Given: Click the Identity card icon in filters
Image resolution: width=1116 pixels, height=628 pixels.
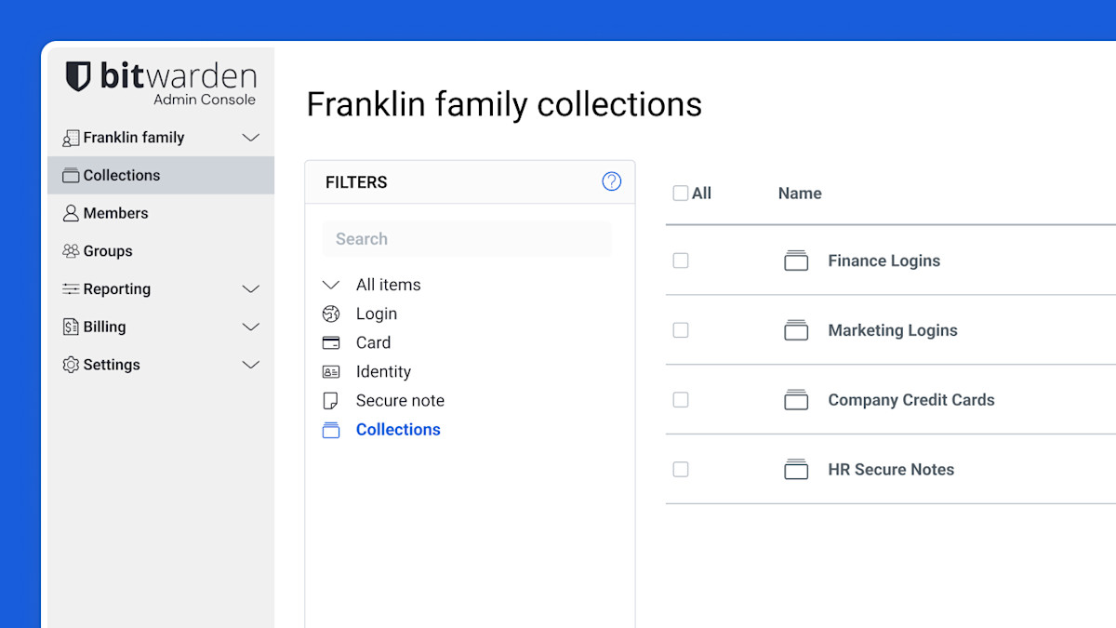Looking at the screenshot, I should (331, 371).
